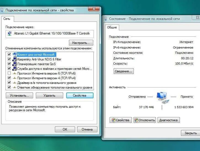The height and width of the screenshot is (151, 200).
Task: Click the IPv6 status value Ограниченное
Action: [183, 47]
